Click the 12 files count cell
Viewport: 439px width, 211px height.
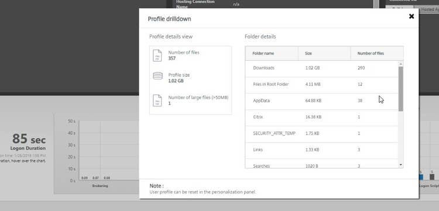point(360,84)
